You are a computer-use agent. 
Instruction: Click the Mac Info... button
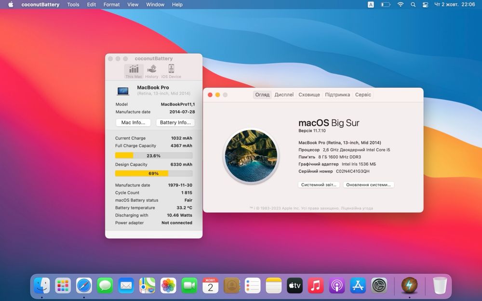[x=133, y=122]
